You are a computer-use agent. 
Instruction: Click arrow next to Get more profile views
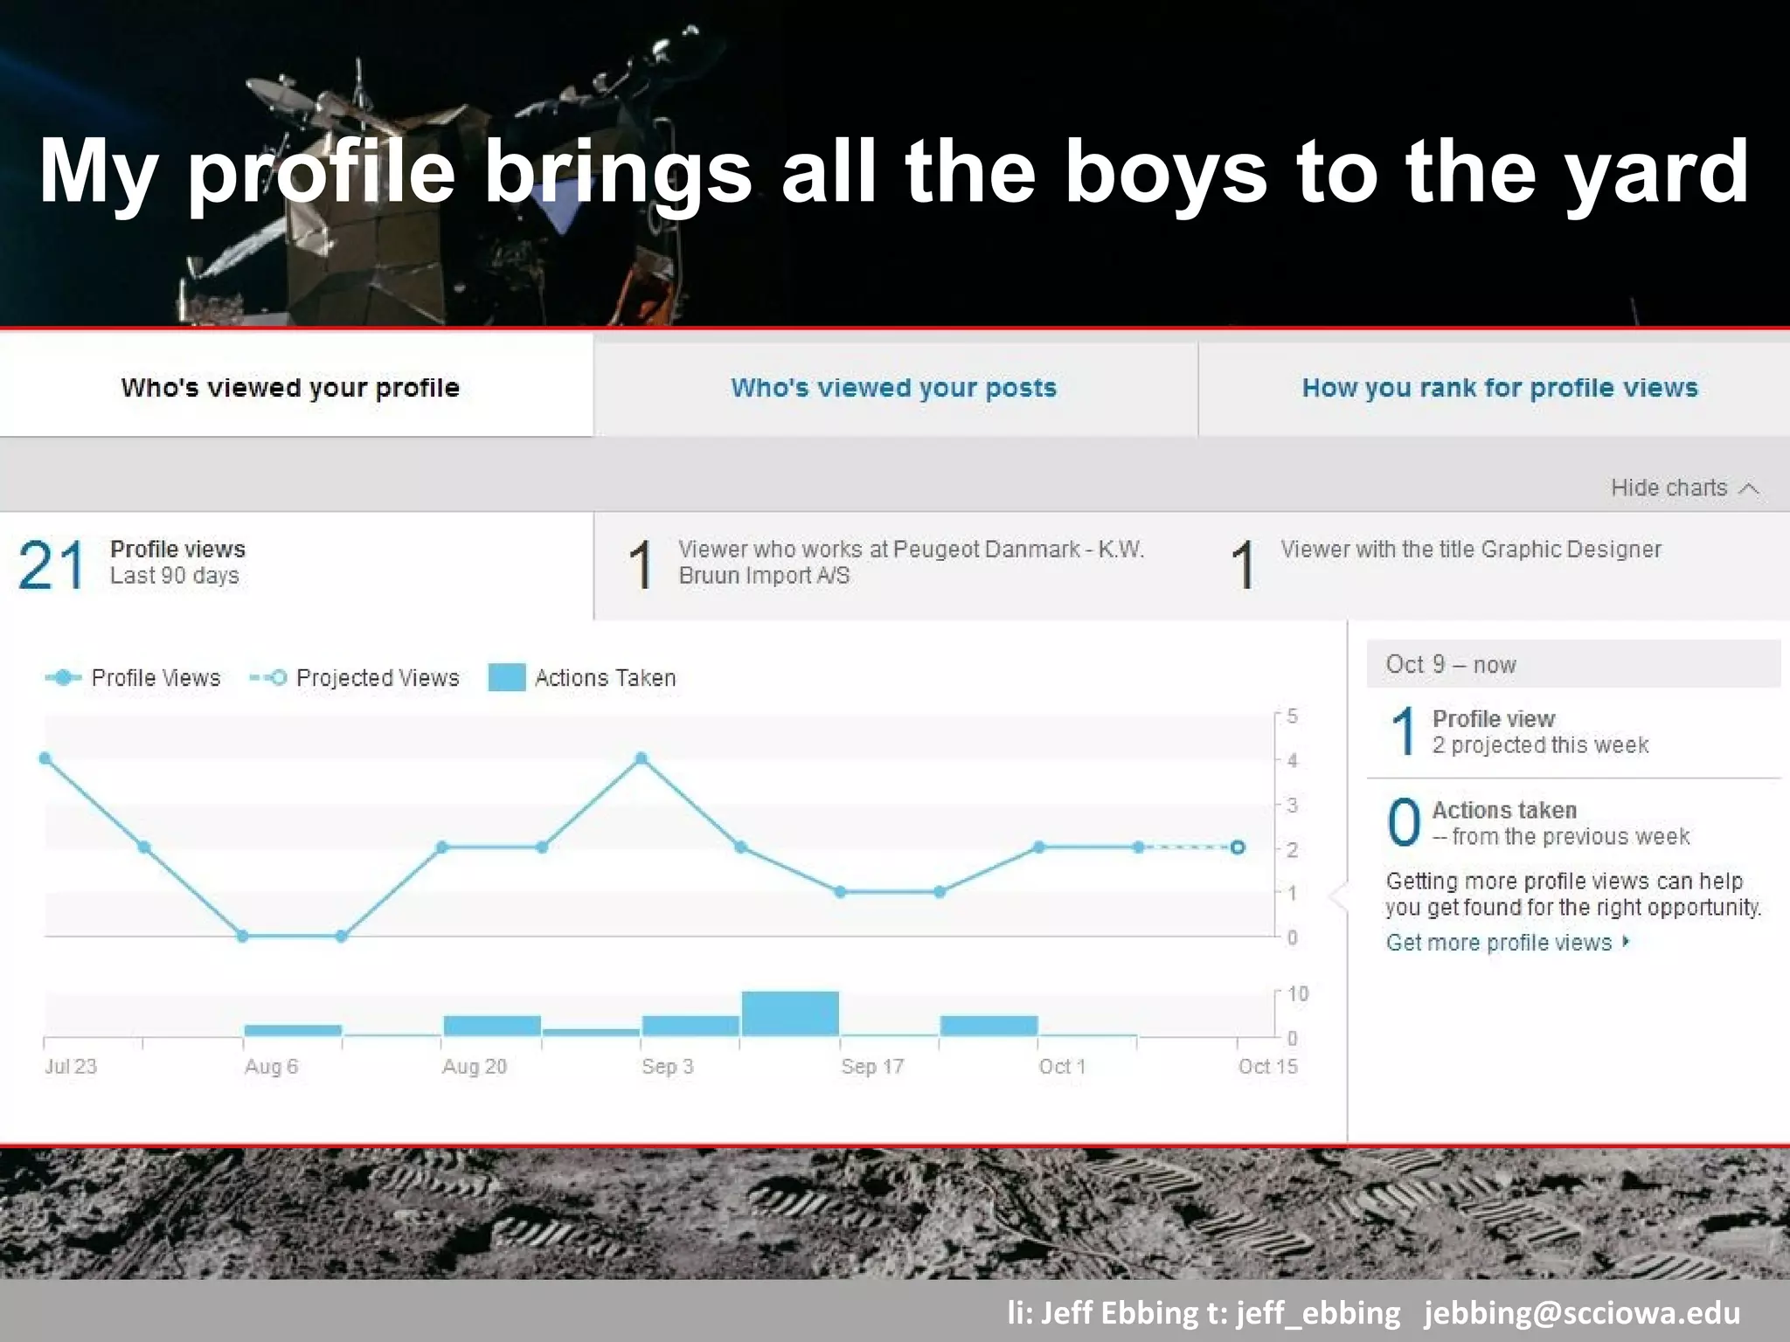coord(1626,942)
